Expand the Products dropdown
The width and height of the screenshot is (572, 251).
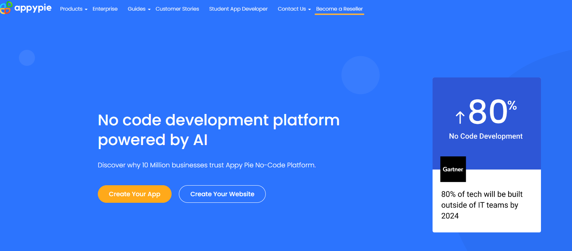tap(73, 9)
